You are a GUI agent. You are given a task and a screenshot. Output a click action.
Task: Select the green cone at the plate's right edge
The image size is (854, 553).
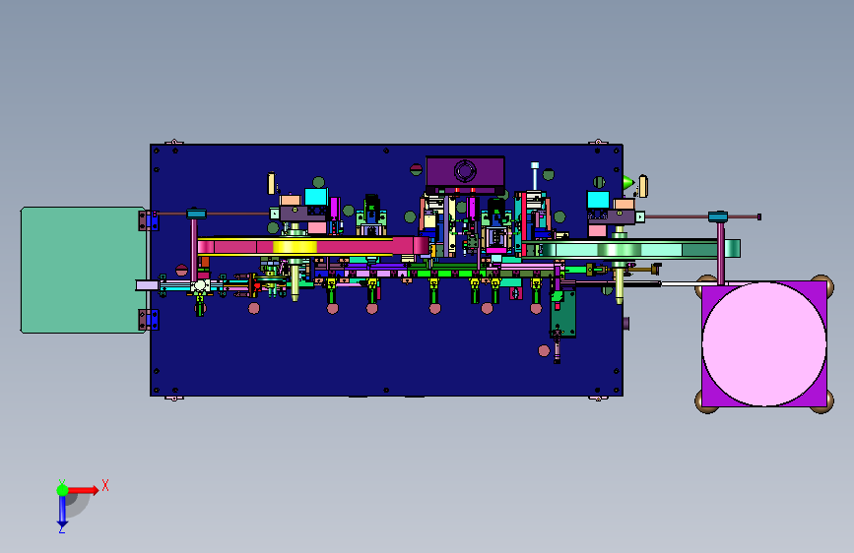pos(628,182)
